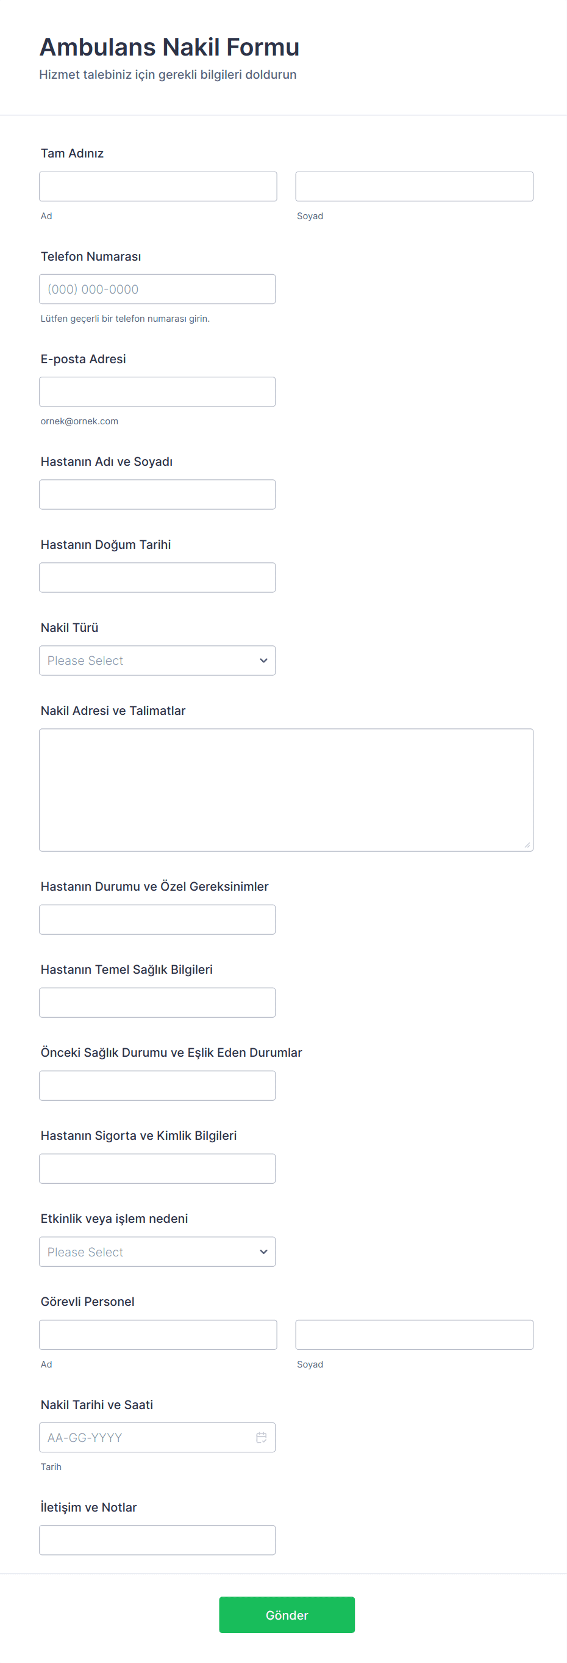This screenshot has height=1663, width=567.
Task: Focus the Hastanın Doğum Tarihi input
Action: tap(157, 578)
